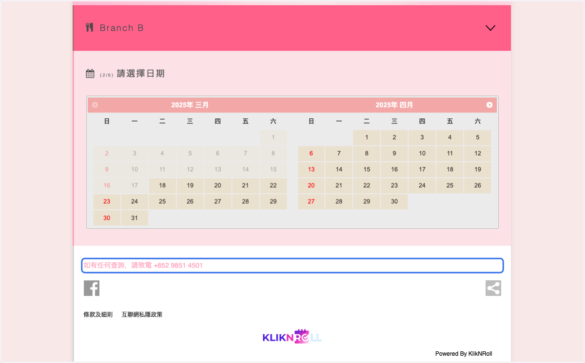The image size is (585, 363).
Task: Choose March 31 date cell
Action: [x=135, y=218]
